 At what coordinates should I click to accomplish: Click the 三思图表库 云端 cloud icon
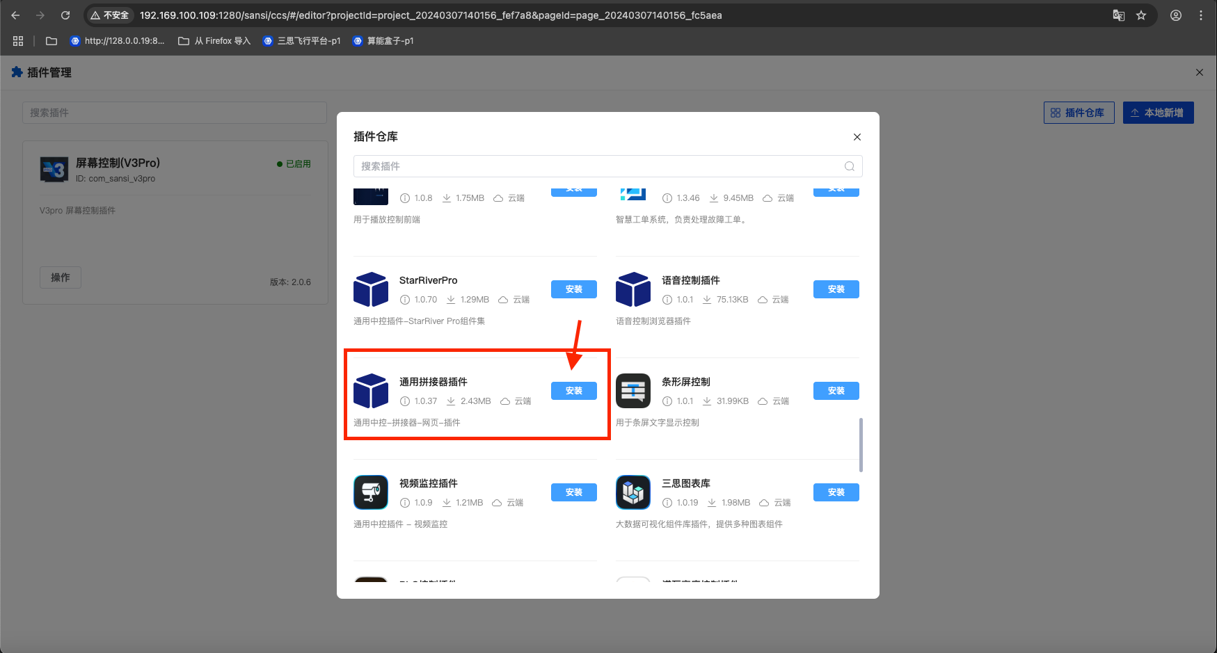pos(764,503)
